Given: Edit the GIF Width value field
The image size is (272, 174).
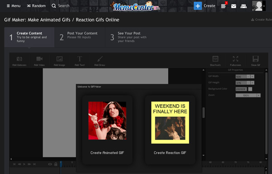Looking at the screenshot, I should [x=241, y=77].
